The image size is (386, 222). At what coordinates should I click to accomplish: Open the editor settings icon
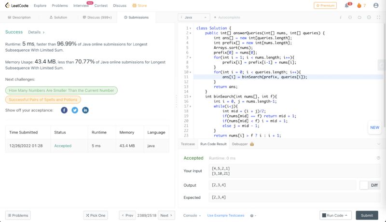tap(369, 17)
